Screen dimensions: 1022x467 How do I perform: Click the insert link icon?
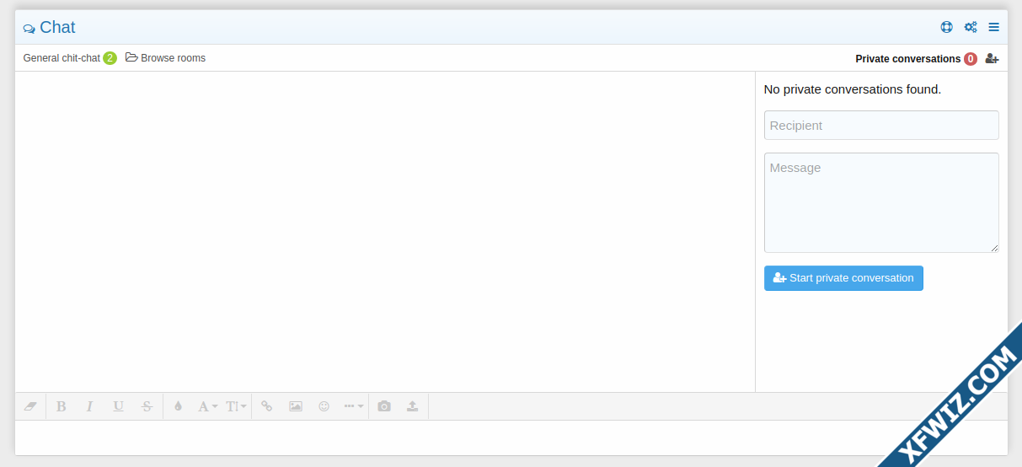click(267, 406)
